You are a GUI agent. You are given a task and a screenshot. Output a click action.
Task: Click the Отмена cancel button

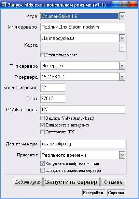click(113, 182)
